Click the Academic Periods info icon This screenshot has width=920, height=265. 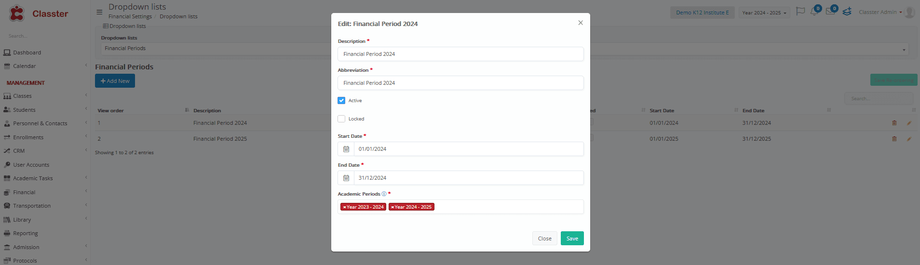[384, 194]
